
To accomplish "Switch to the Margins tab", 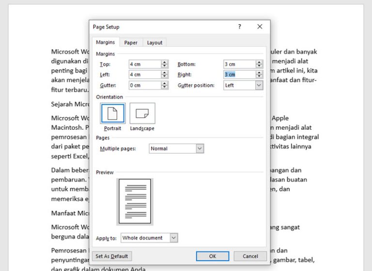I will (105, 42).
